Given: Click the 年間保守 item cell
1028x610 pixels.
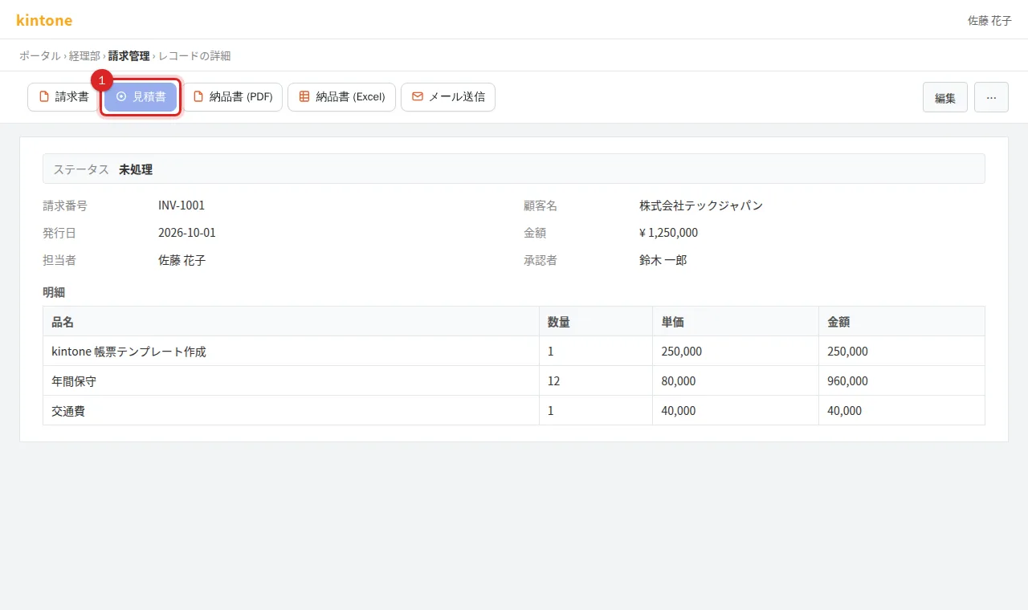Looking at the screenshot, I should point(291,380).
